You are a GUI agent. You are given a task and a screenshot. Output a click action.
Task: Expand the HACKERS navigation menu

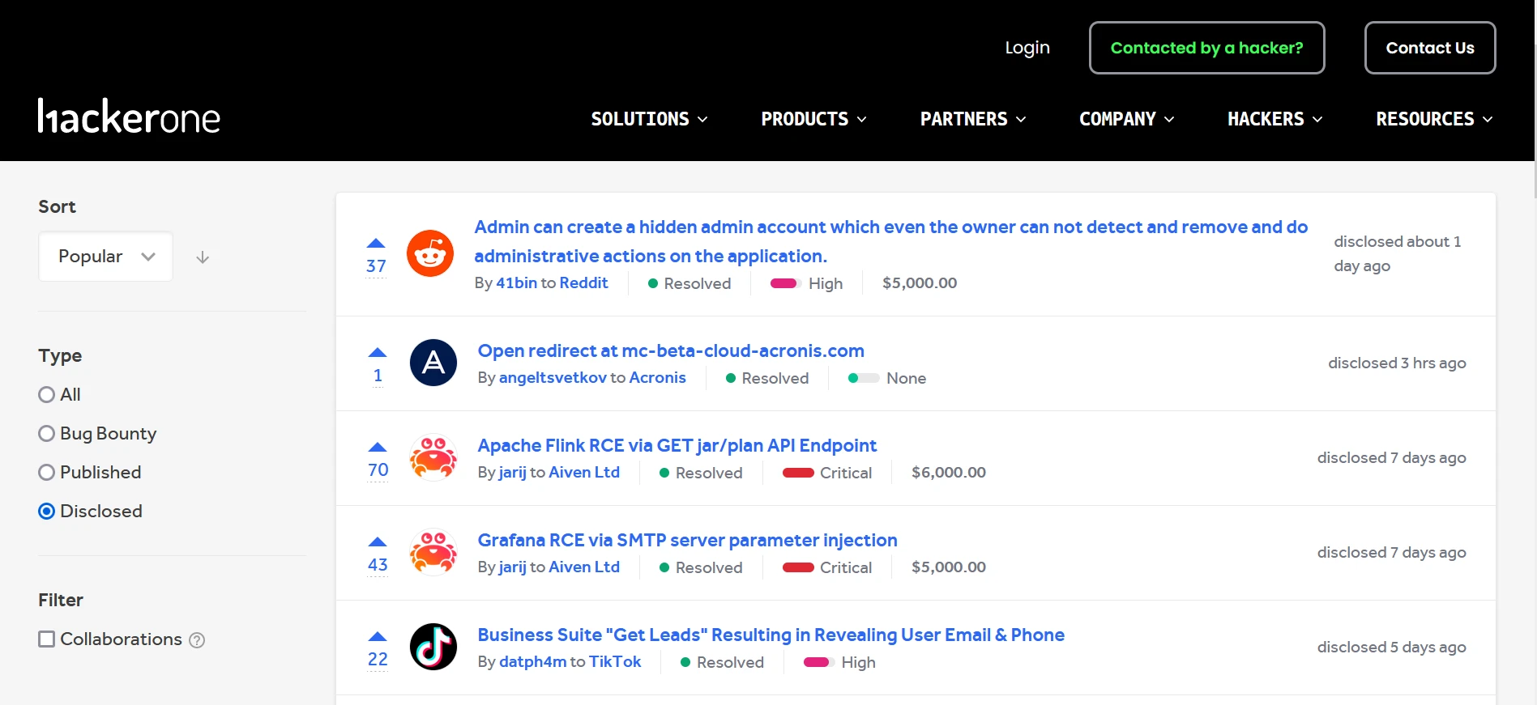click(1275, 119)
